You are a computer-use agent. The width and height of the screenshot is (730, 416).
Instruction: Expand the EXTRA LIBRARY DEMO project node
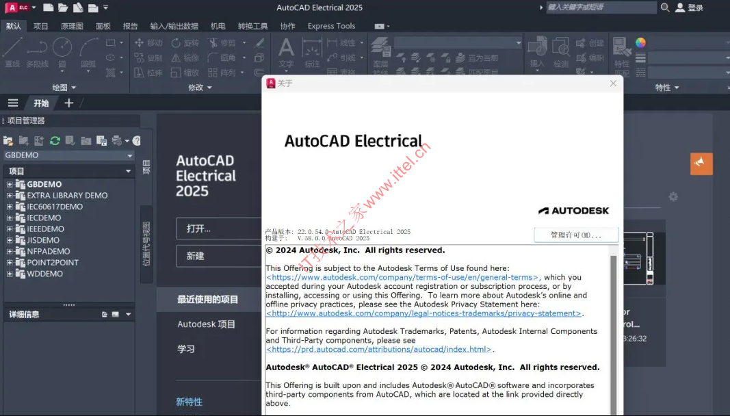(x=10, y=196)
